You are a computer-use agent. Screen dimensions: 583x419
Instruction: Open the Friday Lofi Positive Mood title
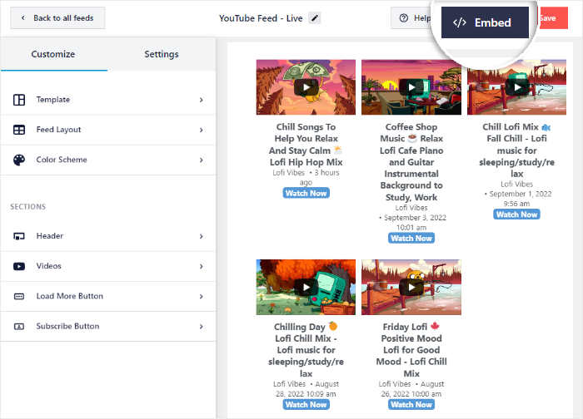tap(411, 350)
